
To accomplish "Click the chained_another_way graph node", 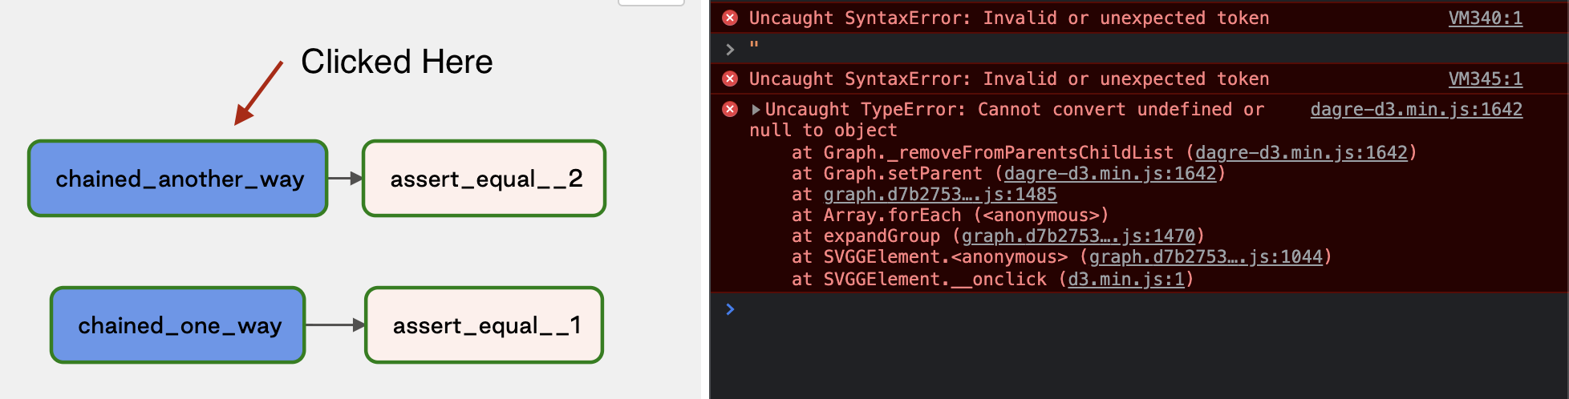I will click(178, 179).
